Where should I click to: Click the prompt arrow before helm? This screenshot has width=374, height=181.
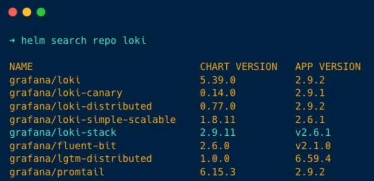click(12, 41)
